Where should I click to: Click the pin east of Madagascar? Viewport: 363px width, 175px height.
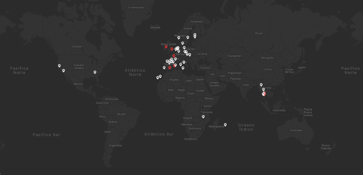225,125
